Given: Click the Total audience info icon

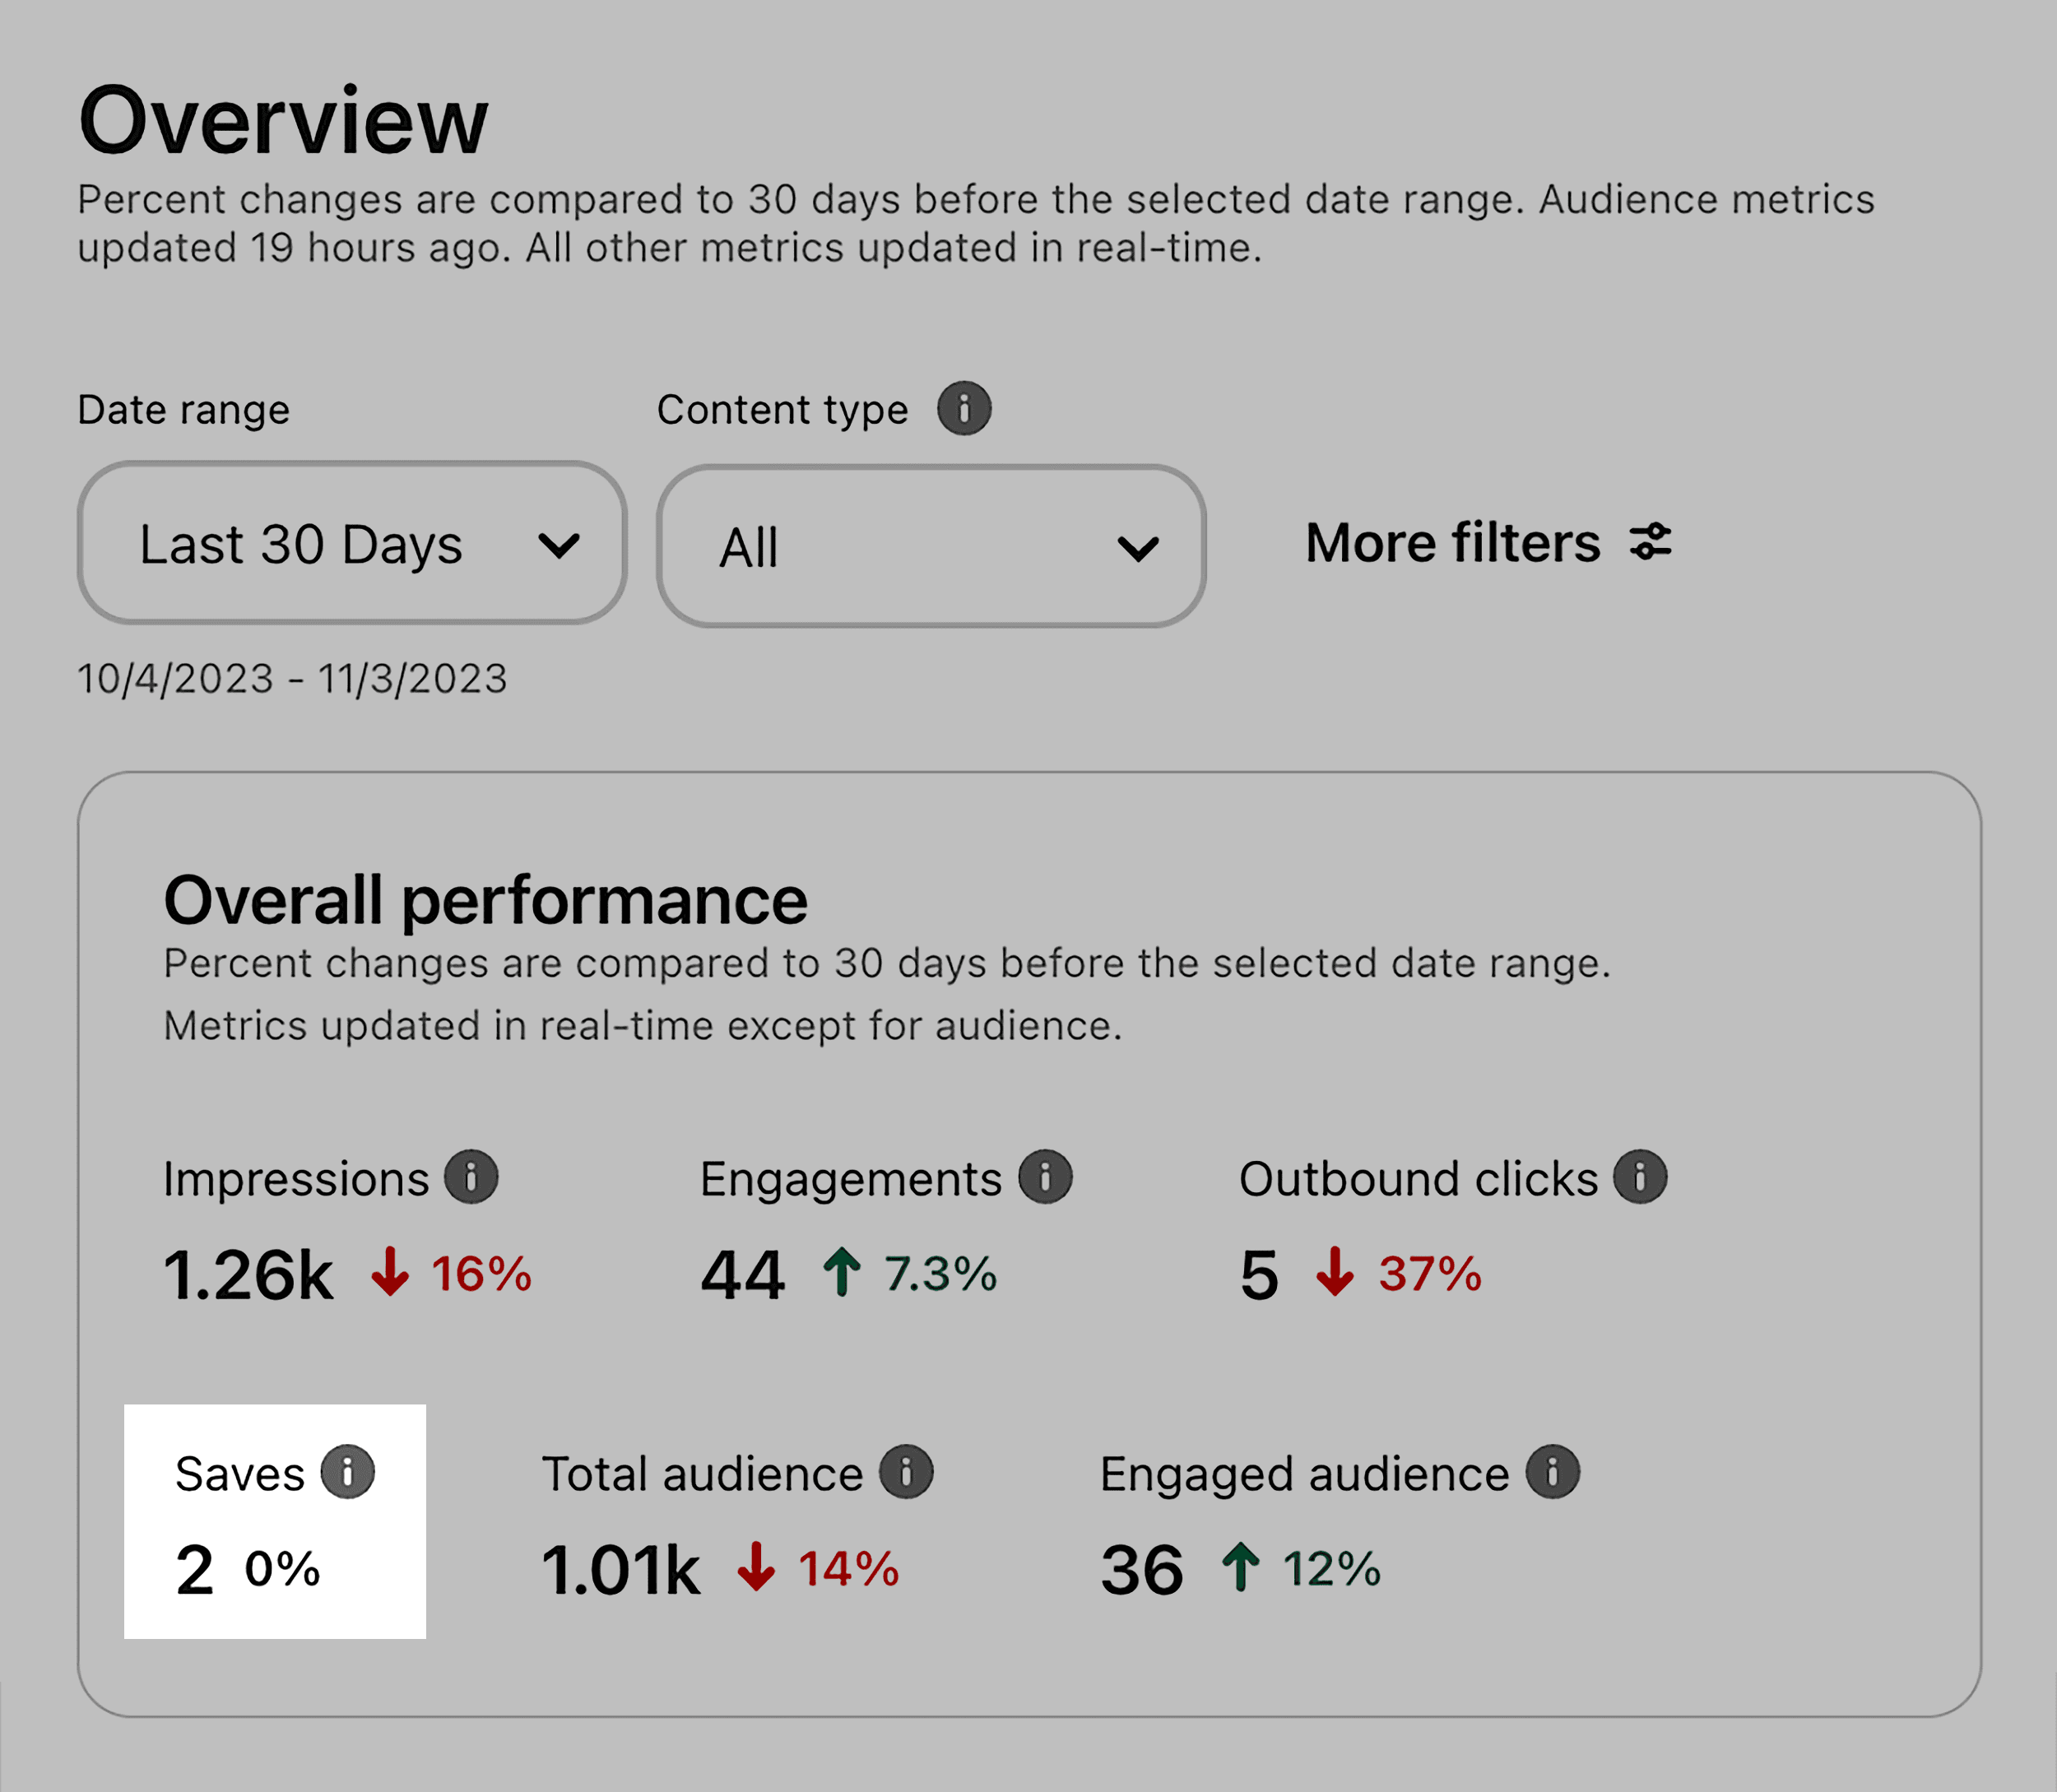Looking at the screenshot, I should 905,1471.
